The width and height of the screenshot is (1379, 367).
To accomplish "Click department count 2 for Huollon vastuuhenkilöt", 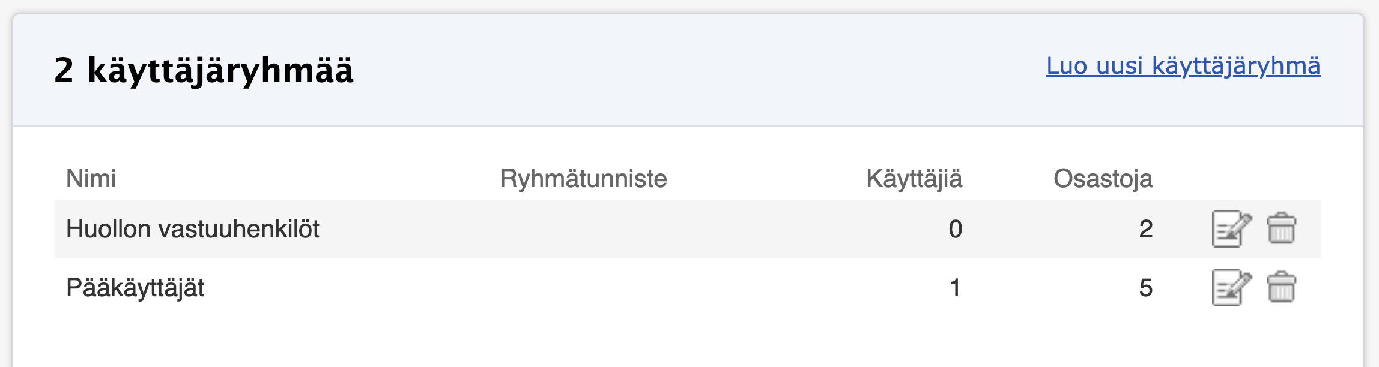I will 1146,229.
